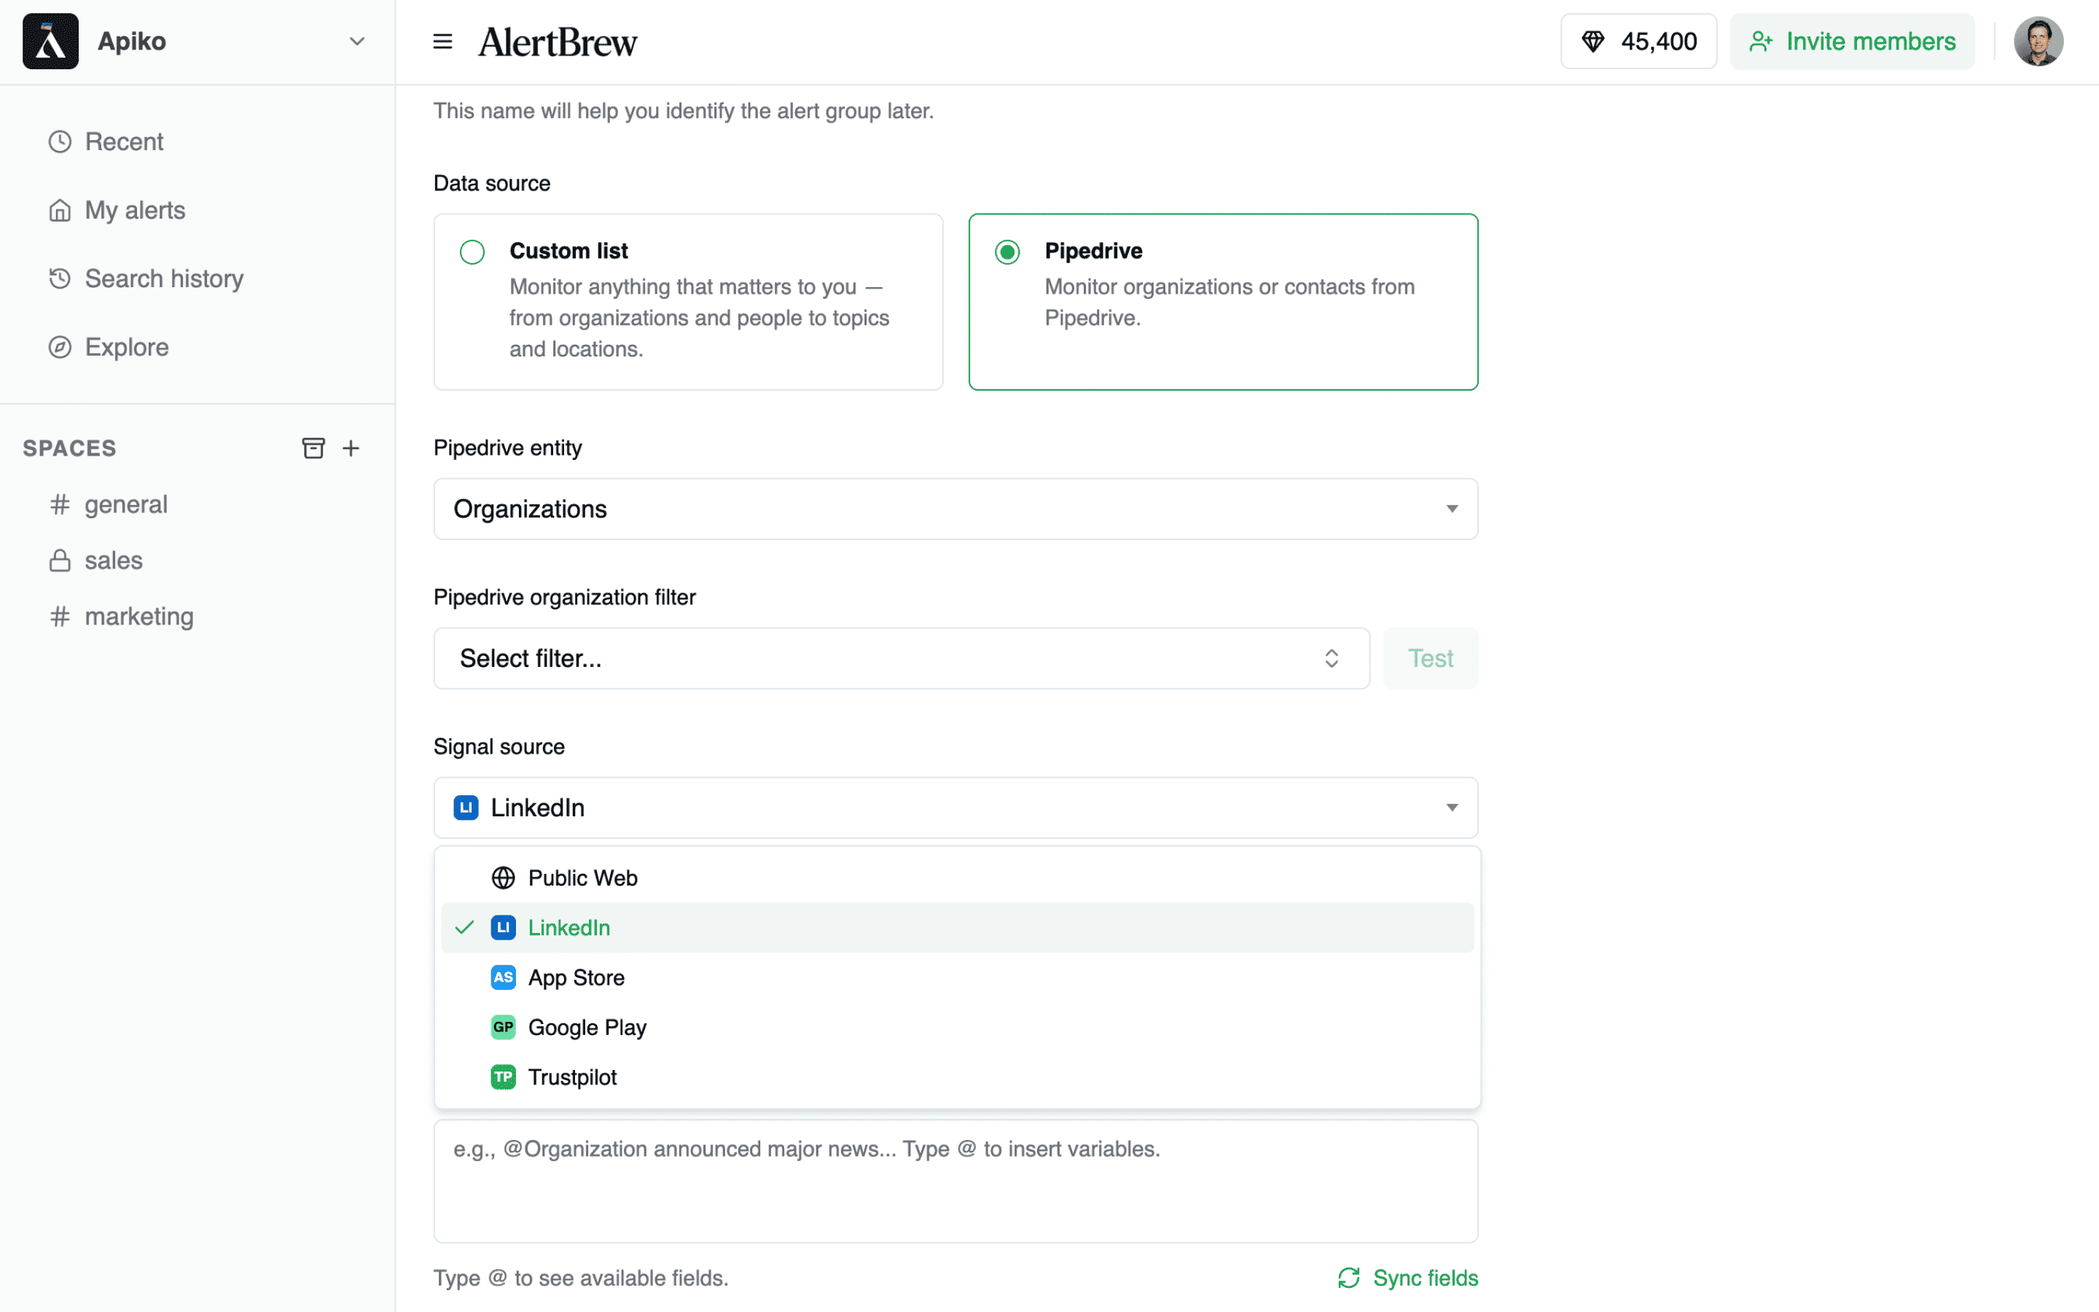The height and width of the screenshot is (1312, 2099).
Task: Click the Explore compass icon
Action: click(x=59, y=346)
